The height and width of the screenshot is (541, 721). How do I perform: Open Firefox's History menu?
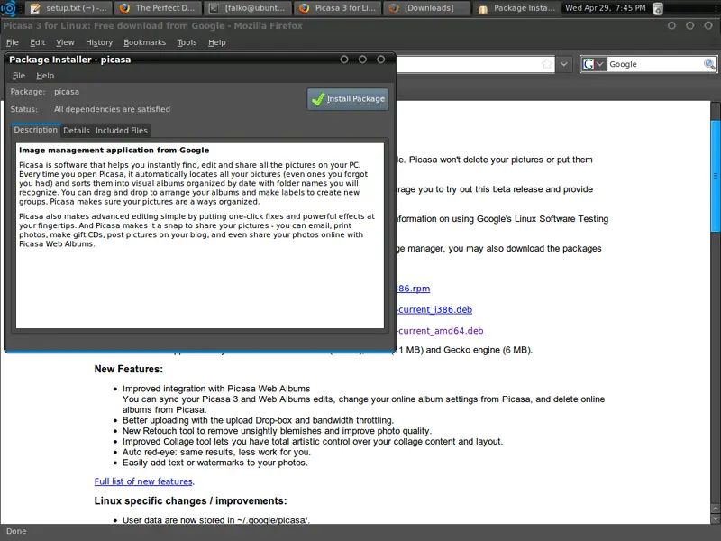(99, 42)
